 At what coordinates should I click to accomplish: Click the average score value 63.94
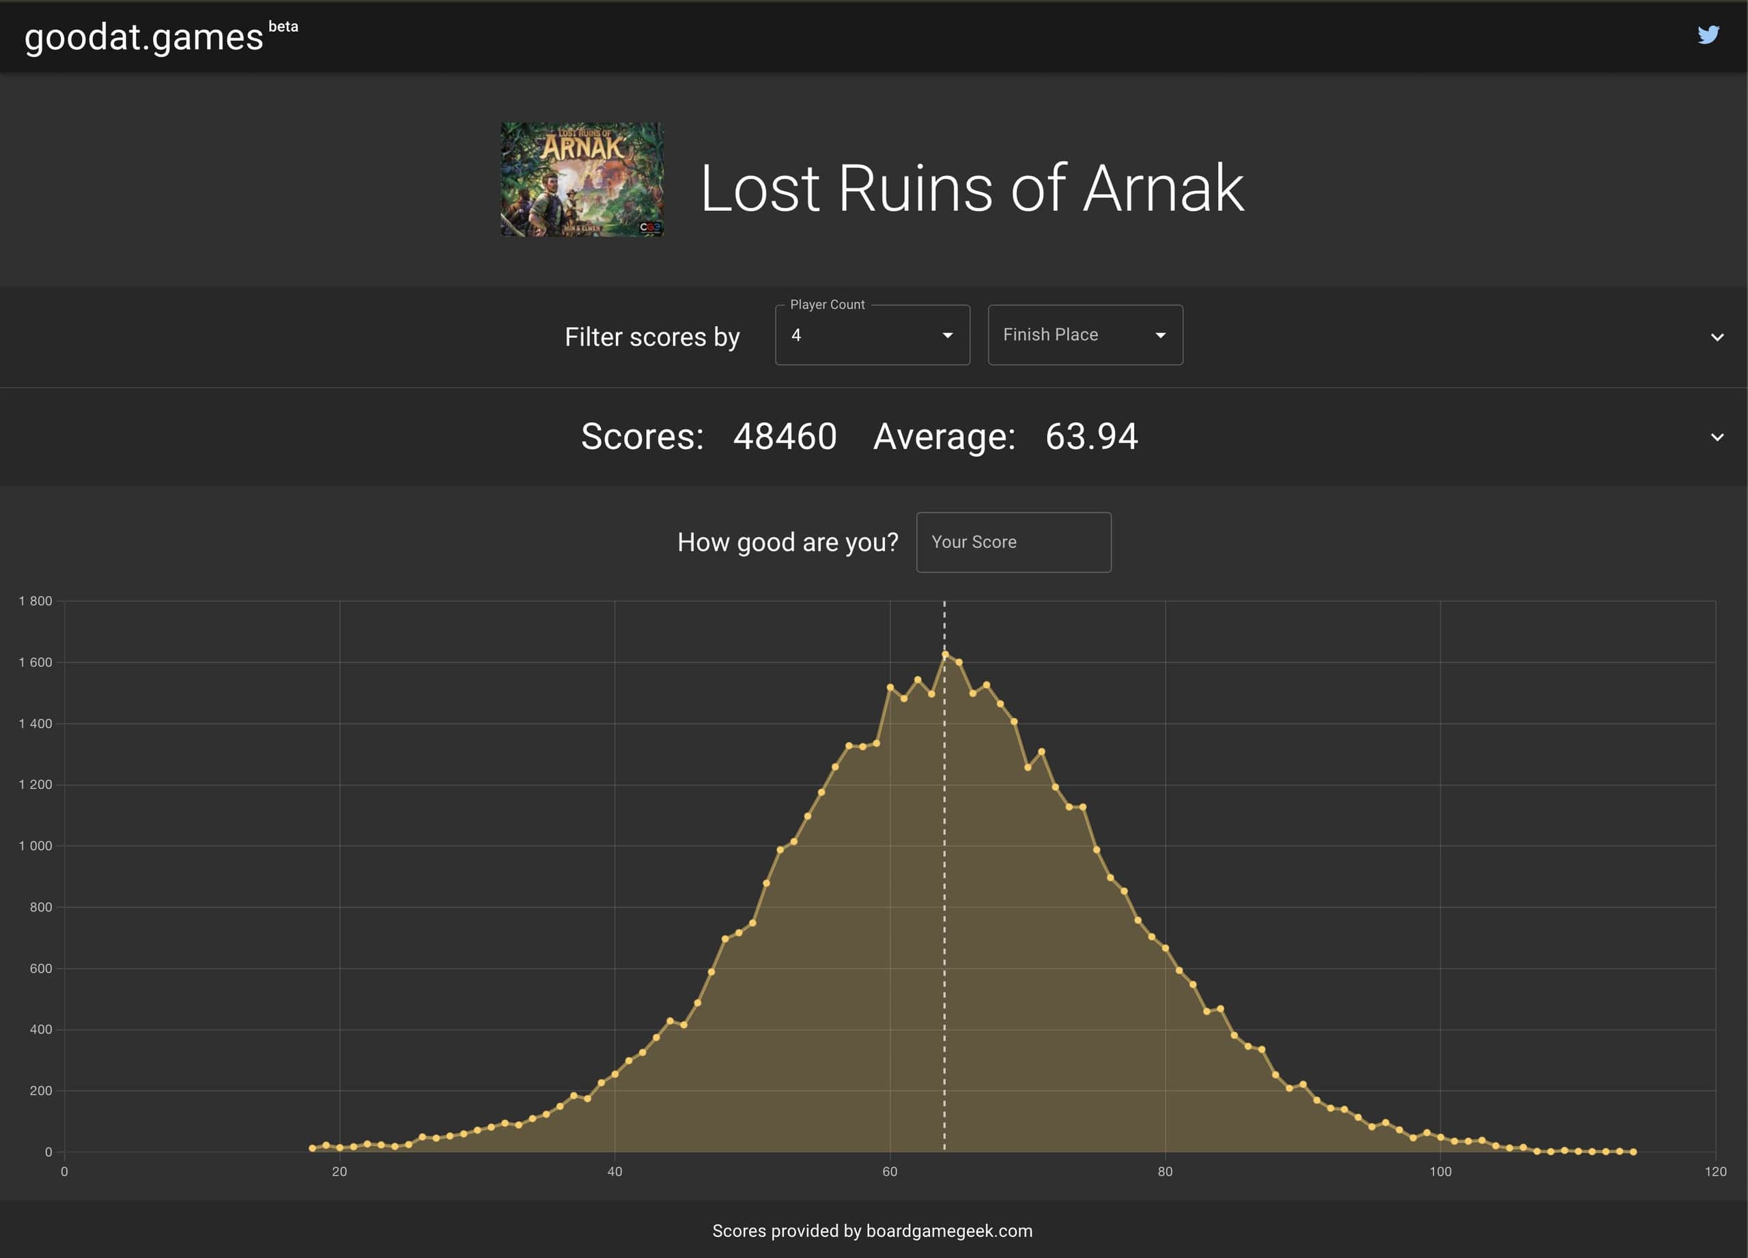pyautogui.click(x=1091, y=437)
